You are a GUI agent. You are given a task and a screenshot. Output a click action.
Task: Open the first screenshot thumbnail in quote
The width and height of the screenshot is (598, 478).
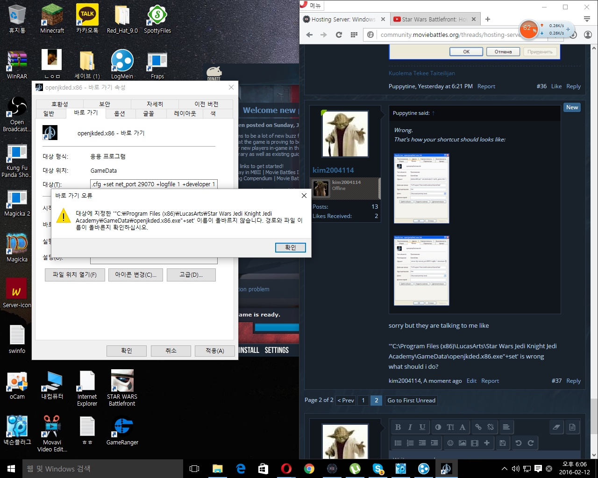click(x=421, y=189)
